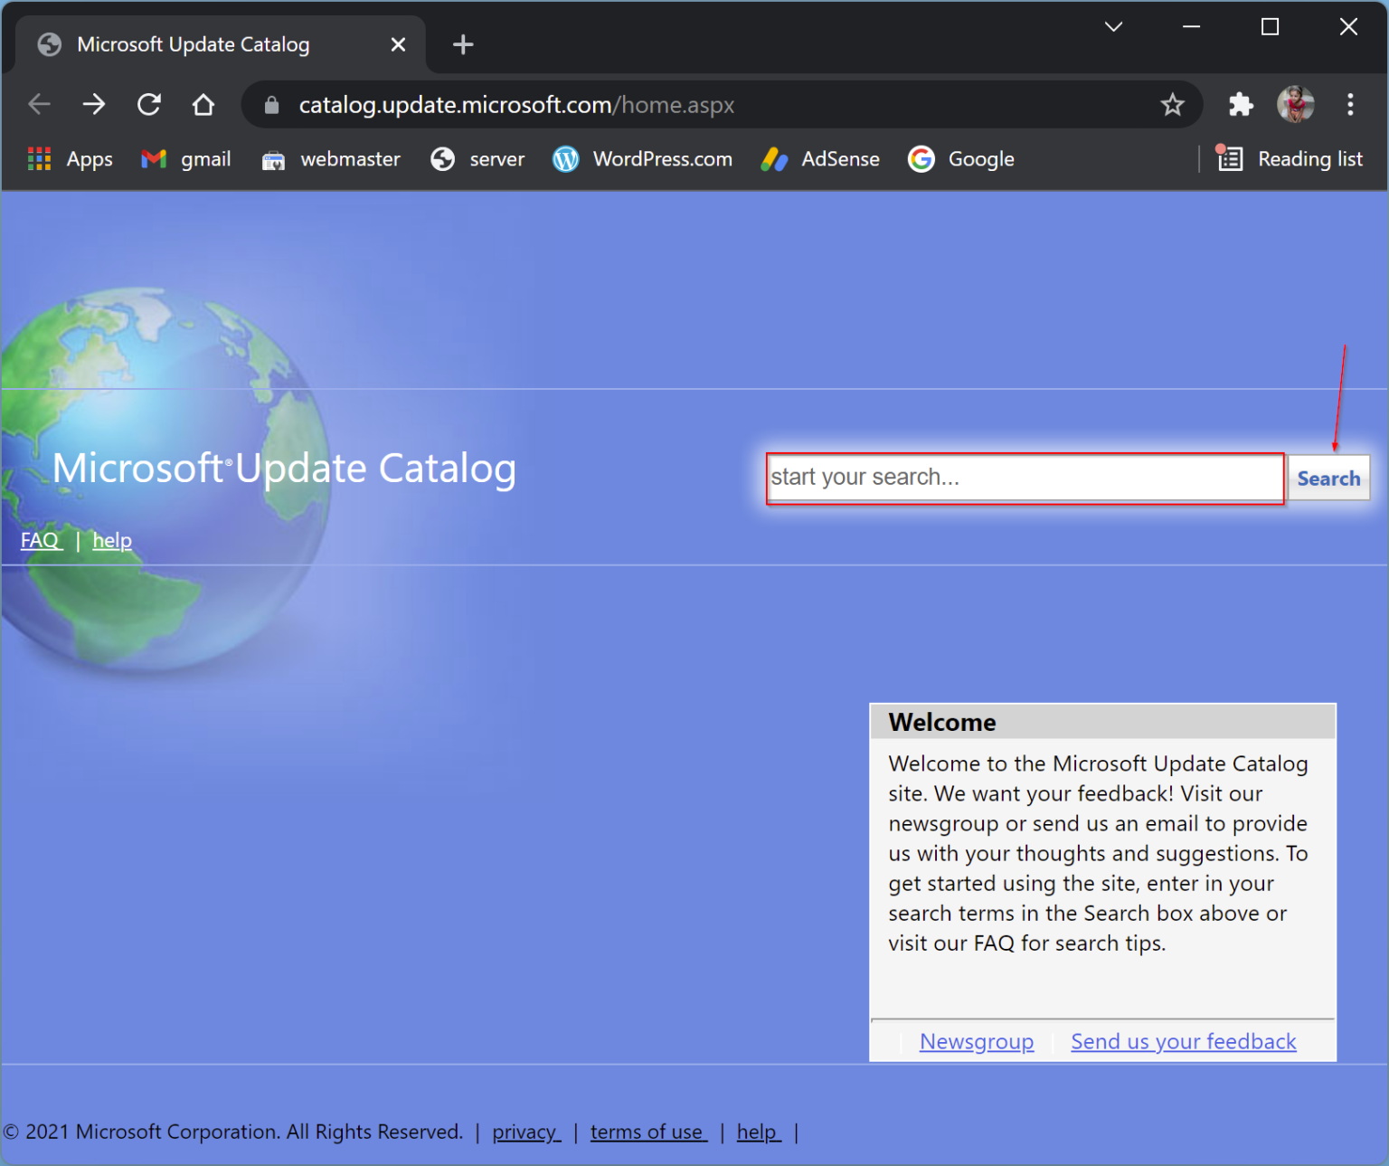Image resolution: width=1389 pixels, height=1166 pixels.
Task: Open Chrome's three-dot menu
Action: pyautogui.click(x=1350, y=104)
